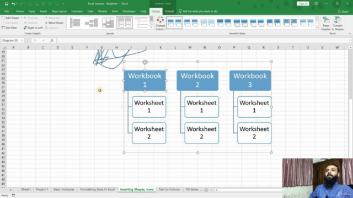The width and height of the screenshot is (353, 198).
Task: Open Formatting Data in Excel sheet
Action: click(98, 189)
